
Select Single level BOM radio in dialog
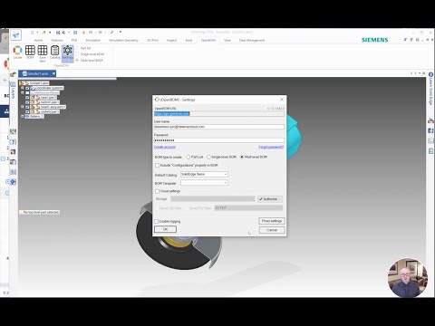(x=208, y=157)
